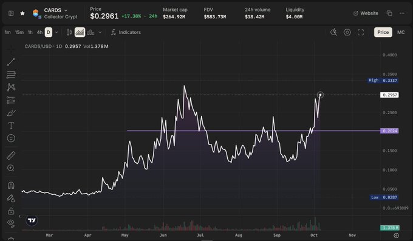Click the Liquidity $4.00M value

(x=294, y=17)
